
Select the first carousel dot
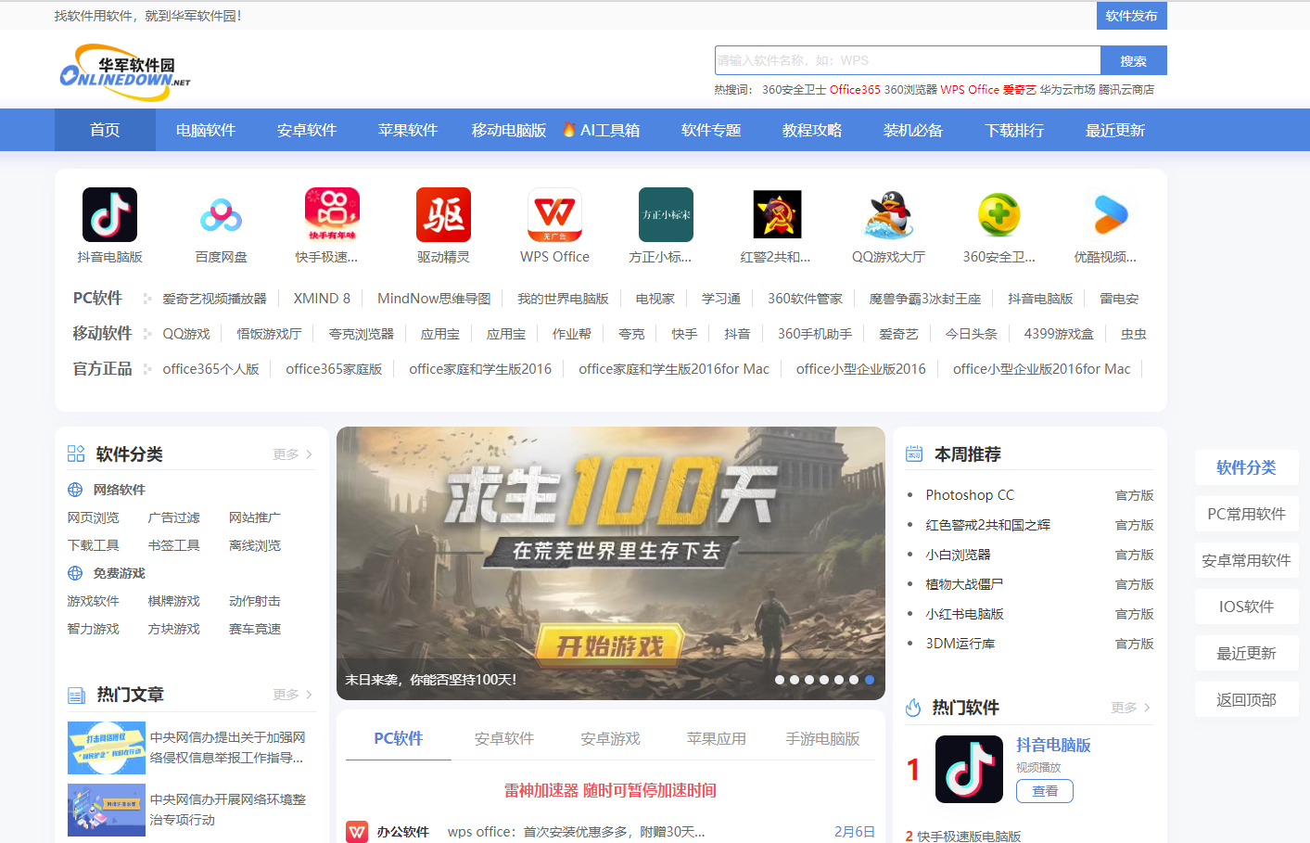click(x=780, y=680)
